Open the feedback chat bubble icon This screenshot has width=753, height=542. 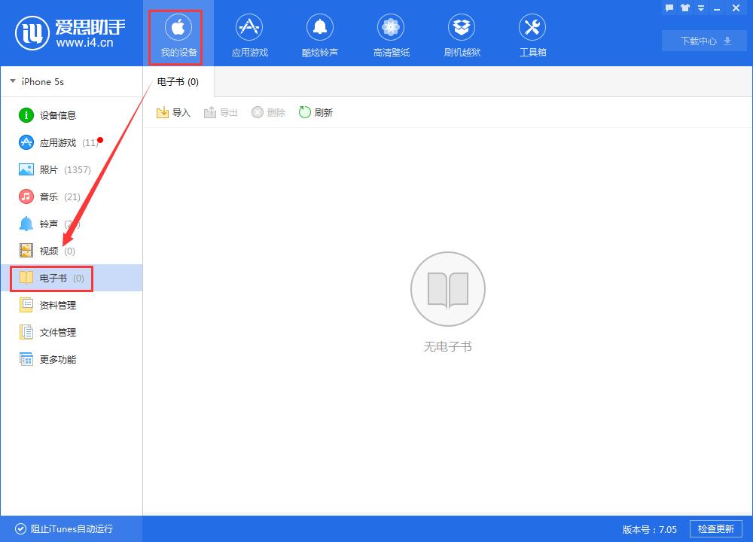669,8
